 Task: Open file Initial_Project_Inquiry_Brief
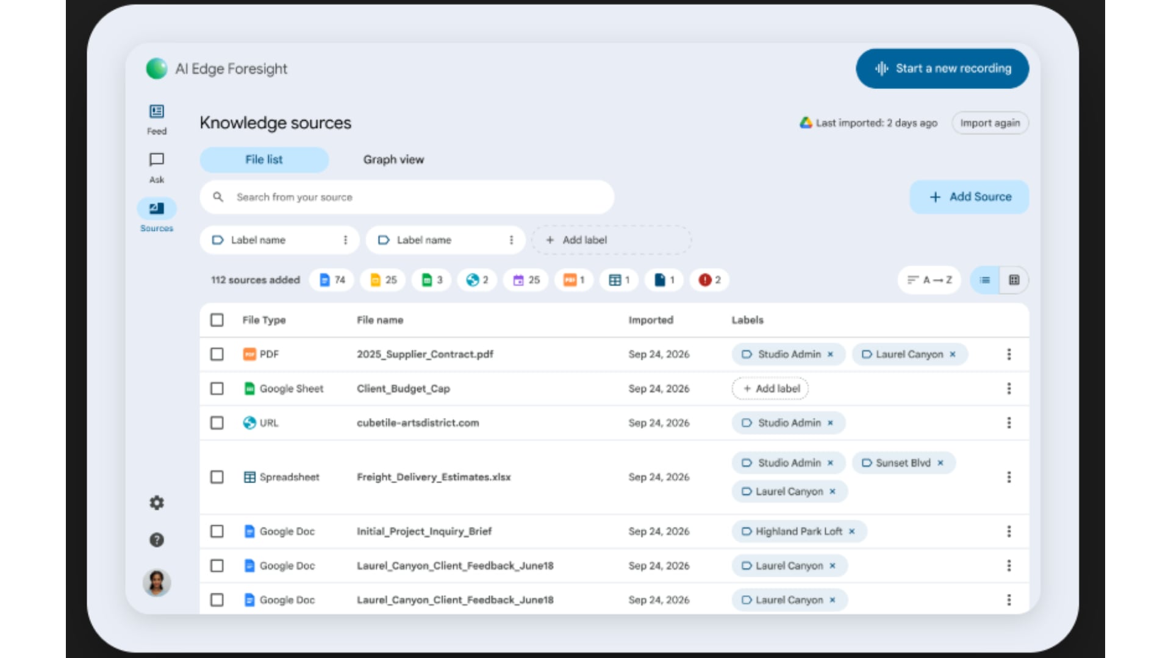point(424,531)
